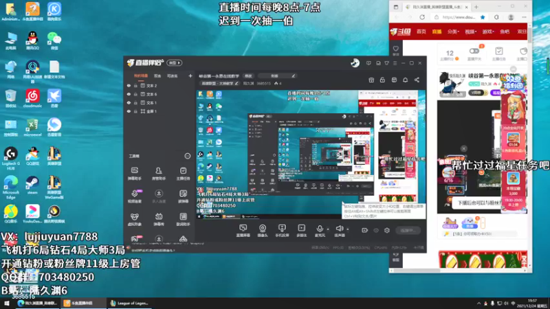Open new tab in Edge browser

click(476, 7)
